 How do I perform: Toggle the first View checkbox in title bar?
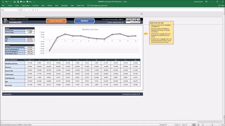point(21,2)
